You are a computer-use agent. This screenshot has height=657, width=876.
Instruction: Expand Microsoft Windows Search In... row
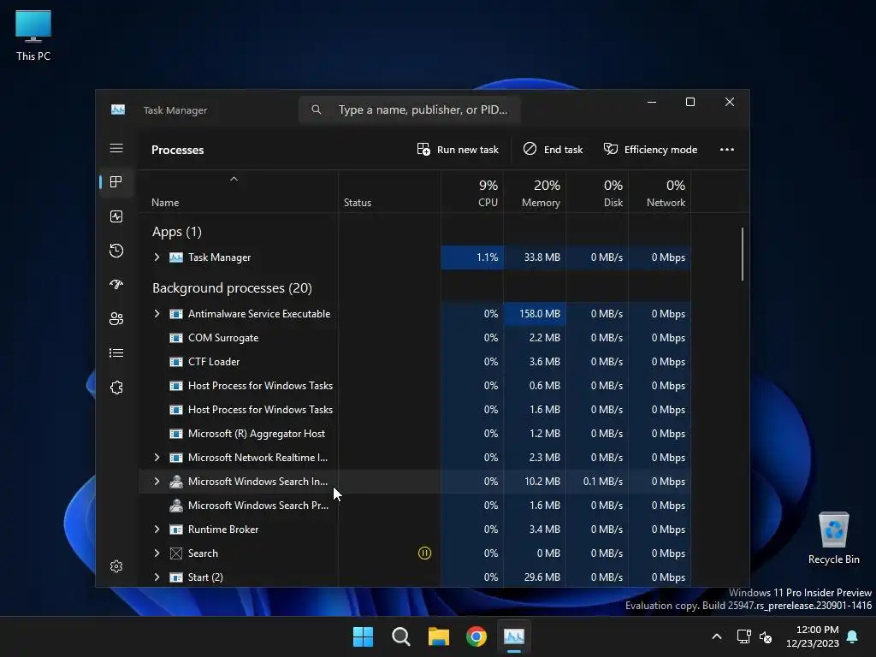(157, 481)
